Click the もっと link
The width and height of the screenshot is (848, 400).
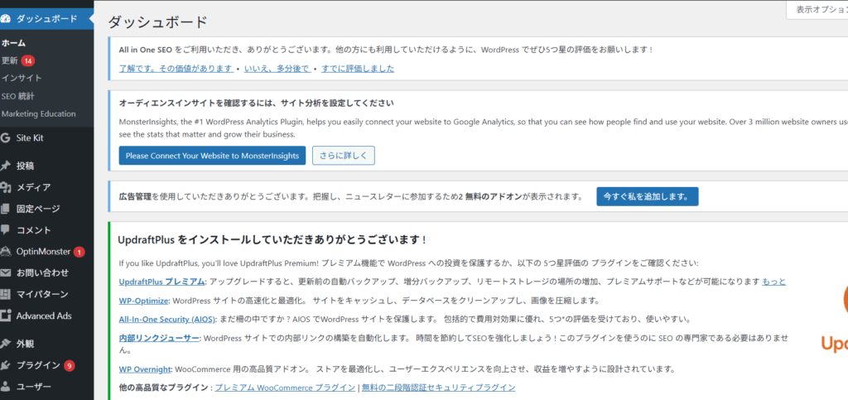click(x=774, y=282)
